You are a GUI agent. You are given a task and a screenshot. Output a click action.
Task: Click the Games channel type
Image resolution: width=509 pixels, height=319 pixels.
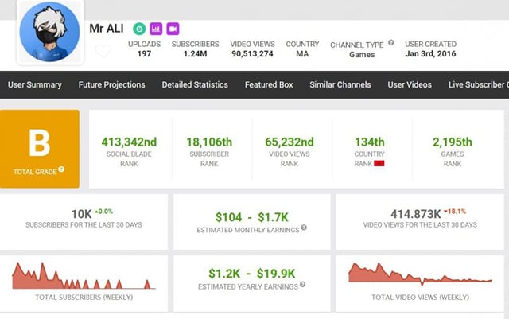point(362,55)
